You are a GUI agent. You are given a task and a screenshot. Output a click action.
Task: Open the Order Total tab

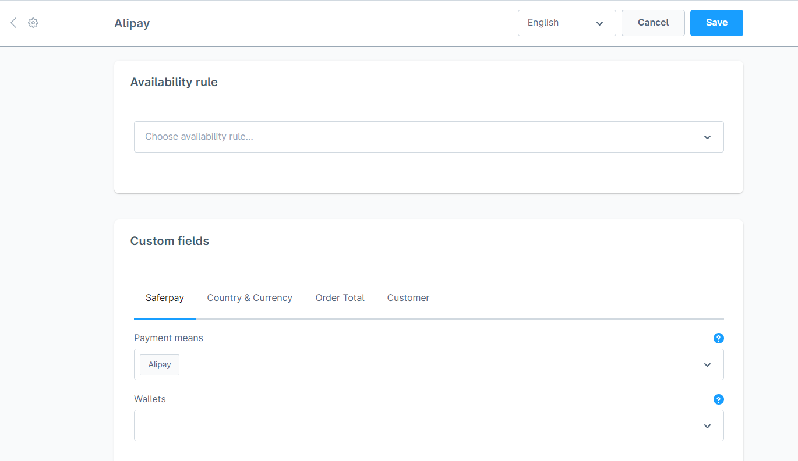[x=340, y=297]
